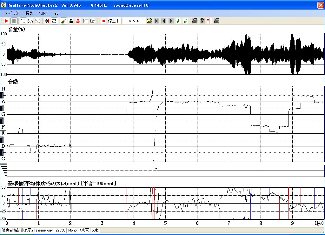Open the 編集 menu
The image size is (325, 235).
click(x=29, y=13)
